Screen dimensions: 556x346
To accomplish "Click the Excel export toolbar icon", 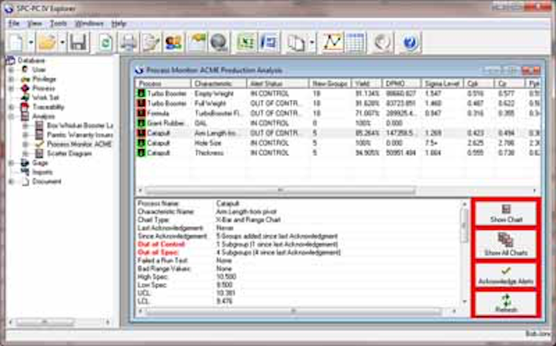I will (x=246, y=43).
